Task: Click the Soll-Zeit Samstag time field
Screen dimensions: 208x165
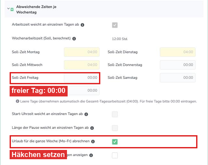Action: [x=178, y=78]
